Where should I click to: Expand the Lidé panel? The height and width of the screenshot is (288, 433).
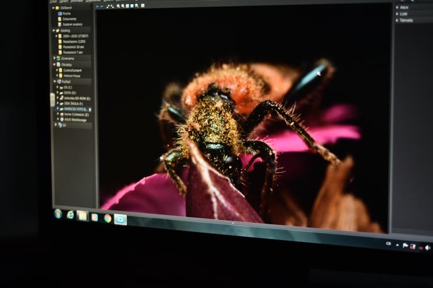tap(397, 14)
